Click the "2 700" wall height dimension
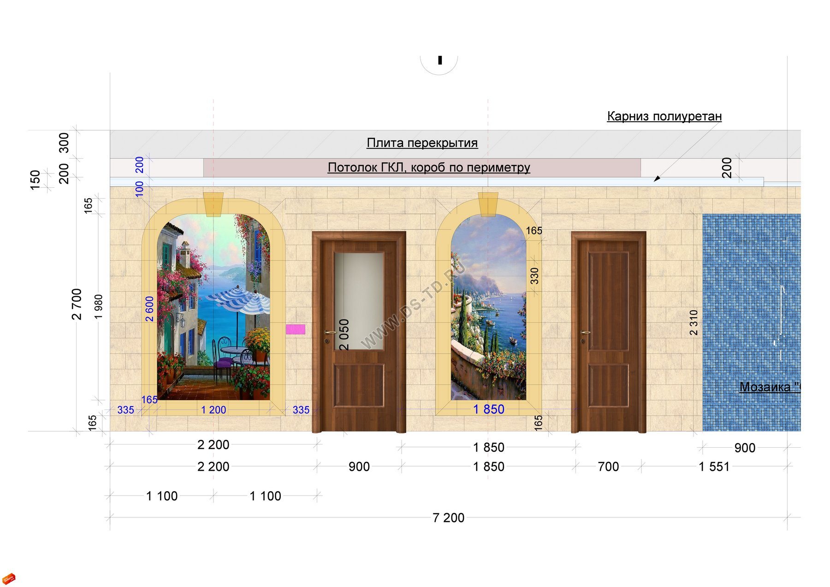Image resolution: width=830 pixels, height=587 pixels. tap(77, 304)
